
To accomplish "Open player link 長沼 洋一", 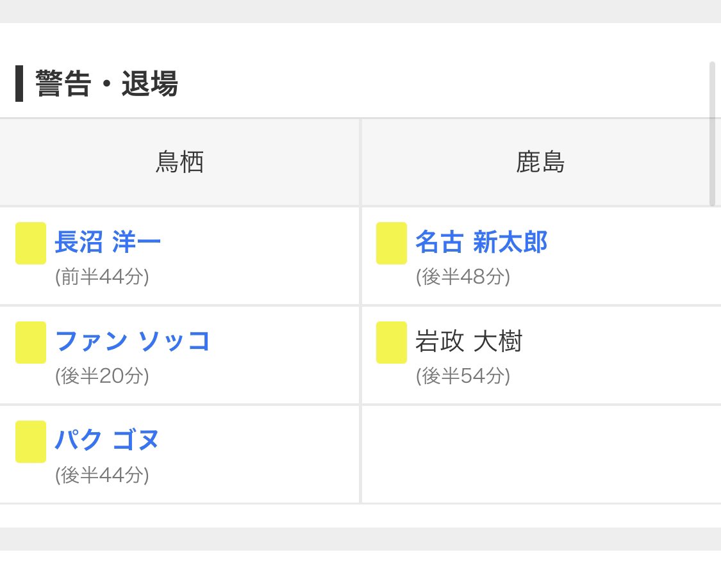I will (x=108, y=242).
